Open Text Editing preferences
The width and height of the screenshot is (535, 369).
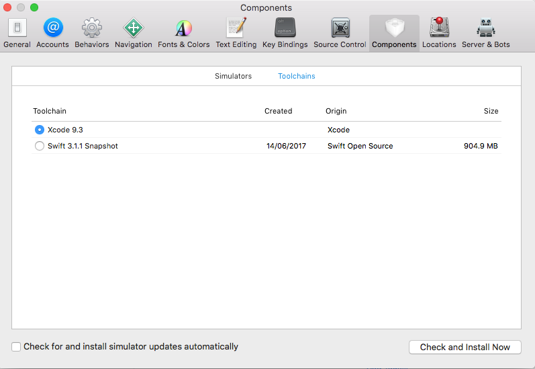236,33
